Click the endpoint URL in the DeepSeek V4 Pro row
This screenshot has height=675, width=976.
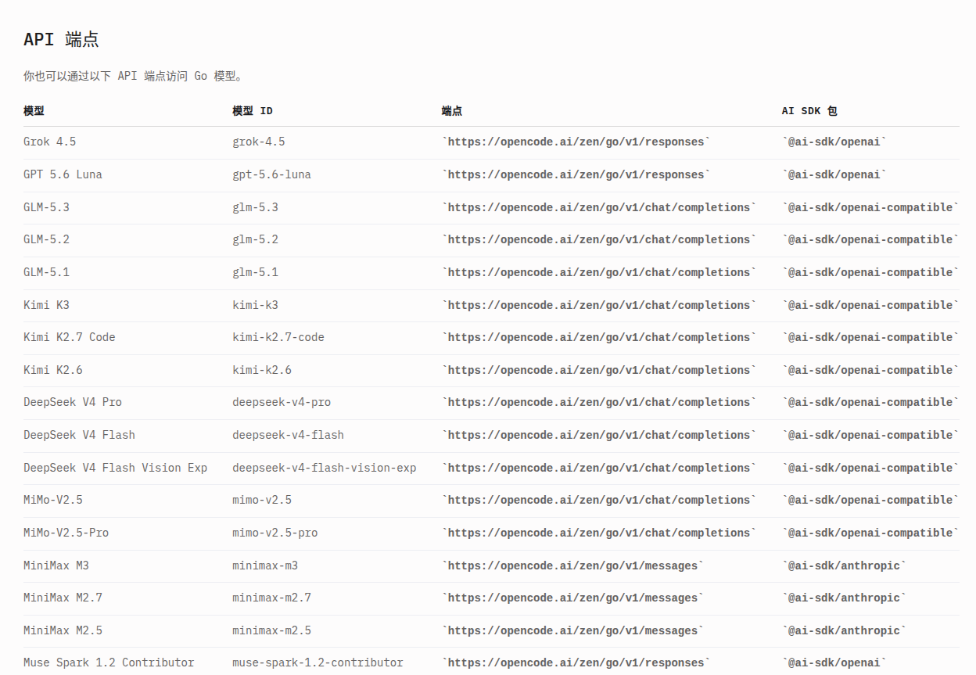(599, 402)
